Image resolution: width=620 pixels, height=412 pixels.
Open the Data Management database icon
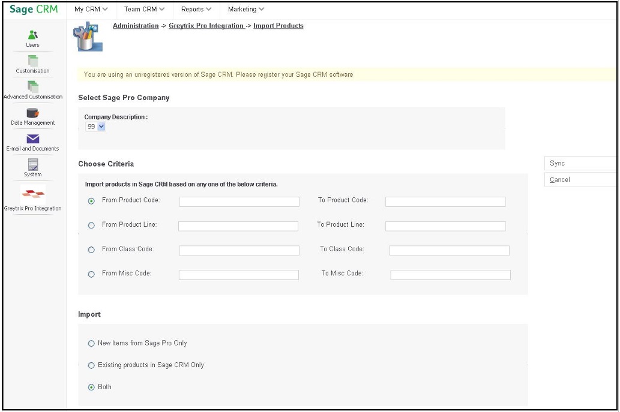pyautogui.click(x=33, y=113)
